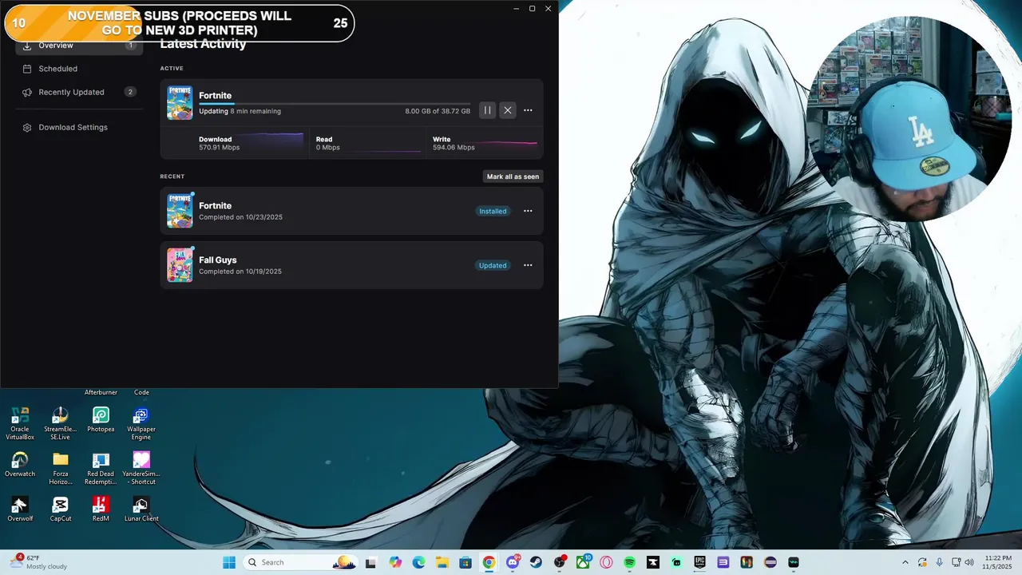Open the Windows Start menu
The width and height of the screenshot is (1022, 575).
click(229, 562)
